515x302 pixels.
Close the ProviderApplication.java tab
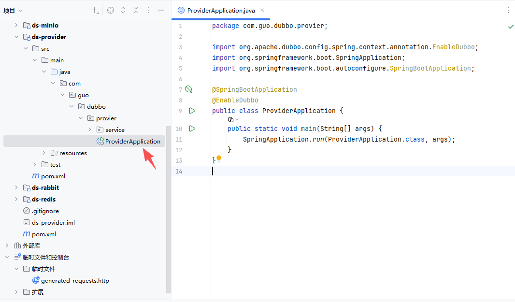pos(262,10)
